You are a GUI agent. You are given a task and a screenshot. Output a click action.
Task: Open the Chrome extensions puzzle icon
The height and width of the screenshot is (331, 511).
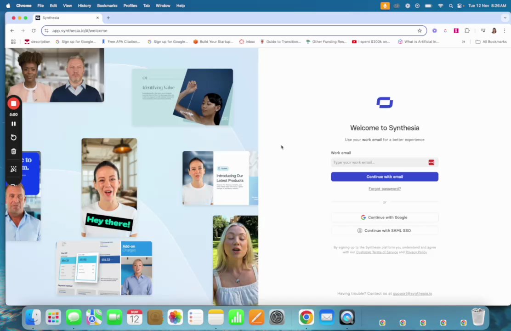pyautogui.click(x=467, y=31)
